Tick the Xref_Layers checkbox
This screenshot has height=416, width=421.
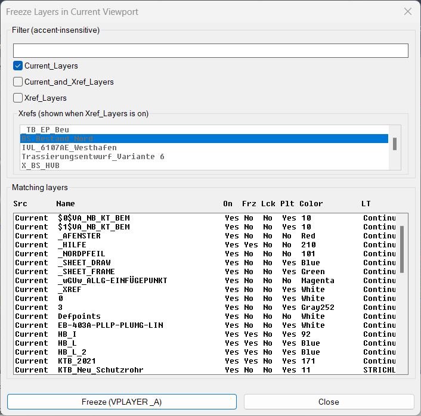[18, 98]
